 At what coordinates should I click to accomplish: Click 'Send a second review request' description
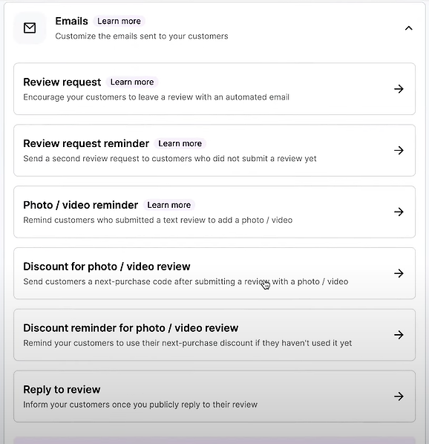coord(170,159)
